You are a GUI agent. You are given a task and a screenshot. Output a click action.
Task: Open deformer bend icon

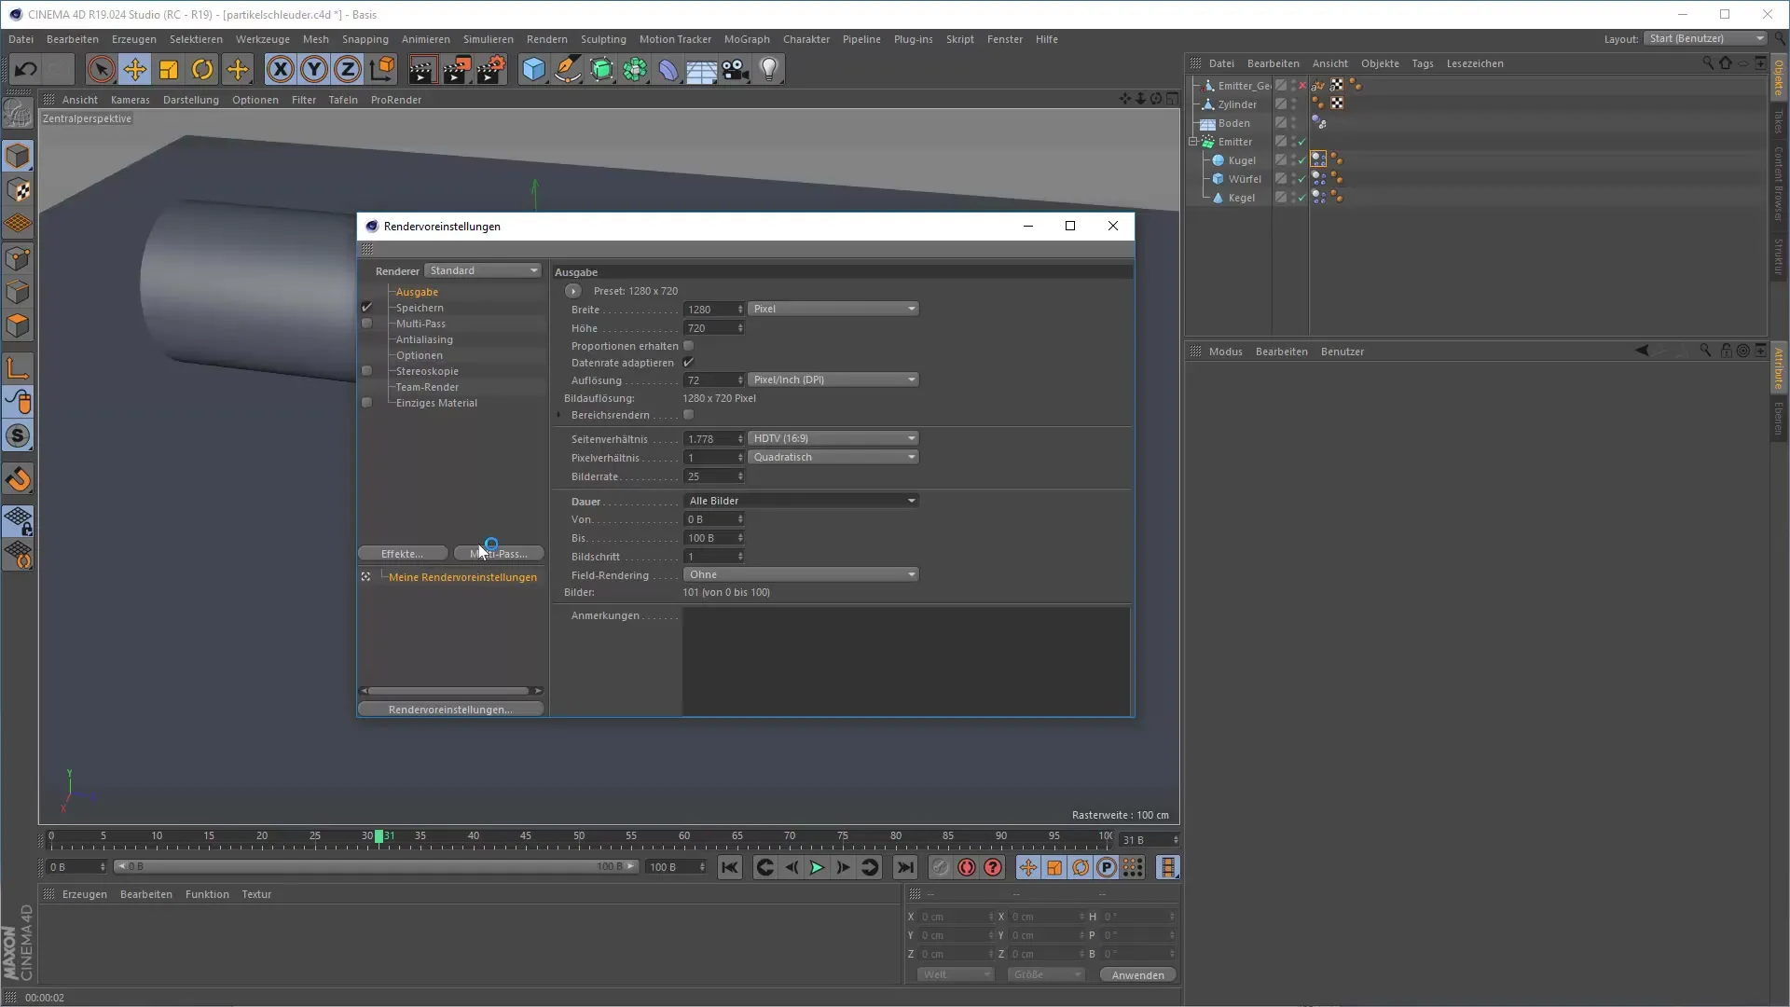[668, 69]
